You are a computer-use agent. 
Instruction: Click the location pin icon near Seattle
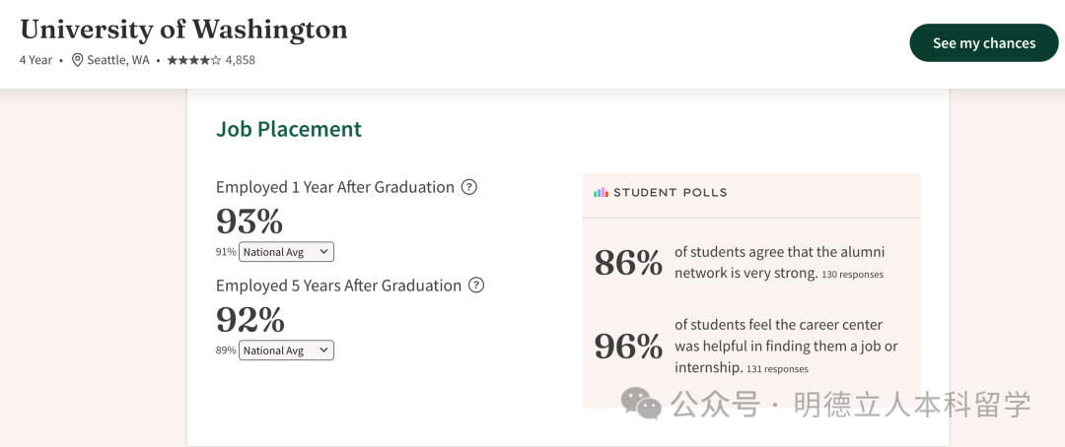click(78, 60)
